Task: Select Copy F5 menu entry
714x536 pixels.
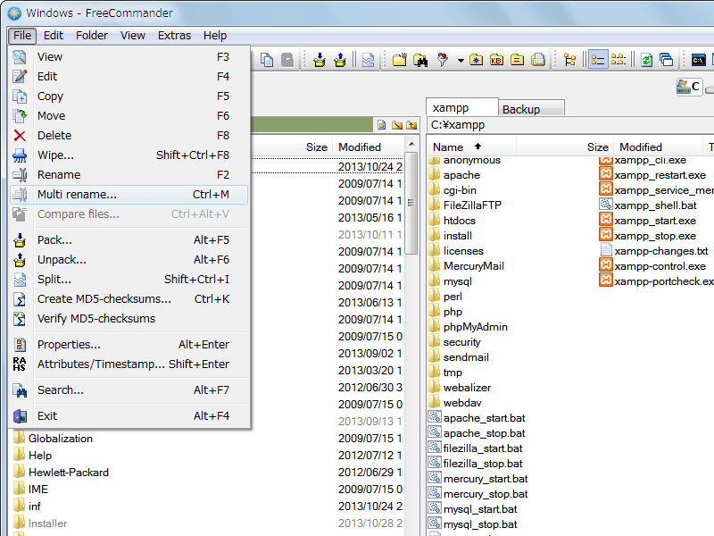Action: coord(129,96)
